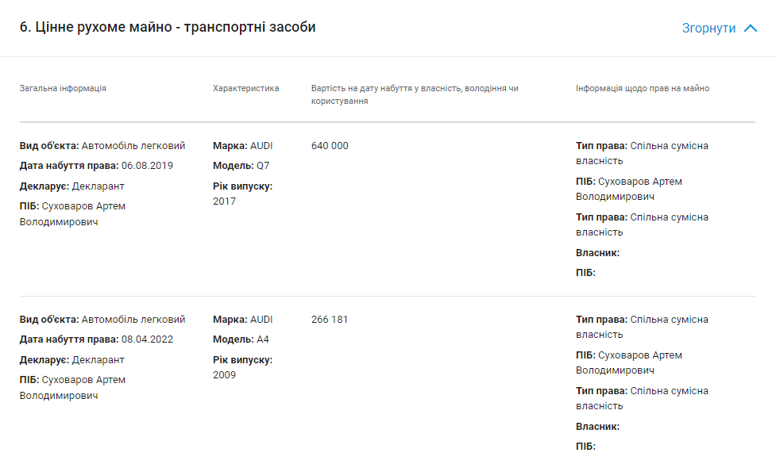Click the Згорнути link
The image size is (776, 464).
[708, 29]
